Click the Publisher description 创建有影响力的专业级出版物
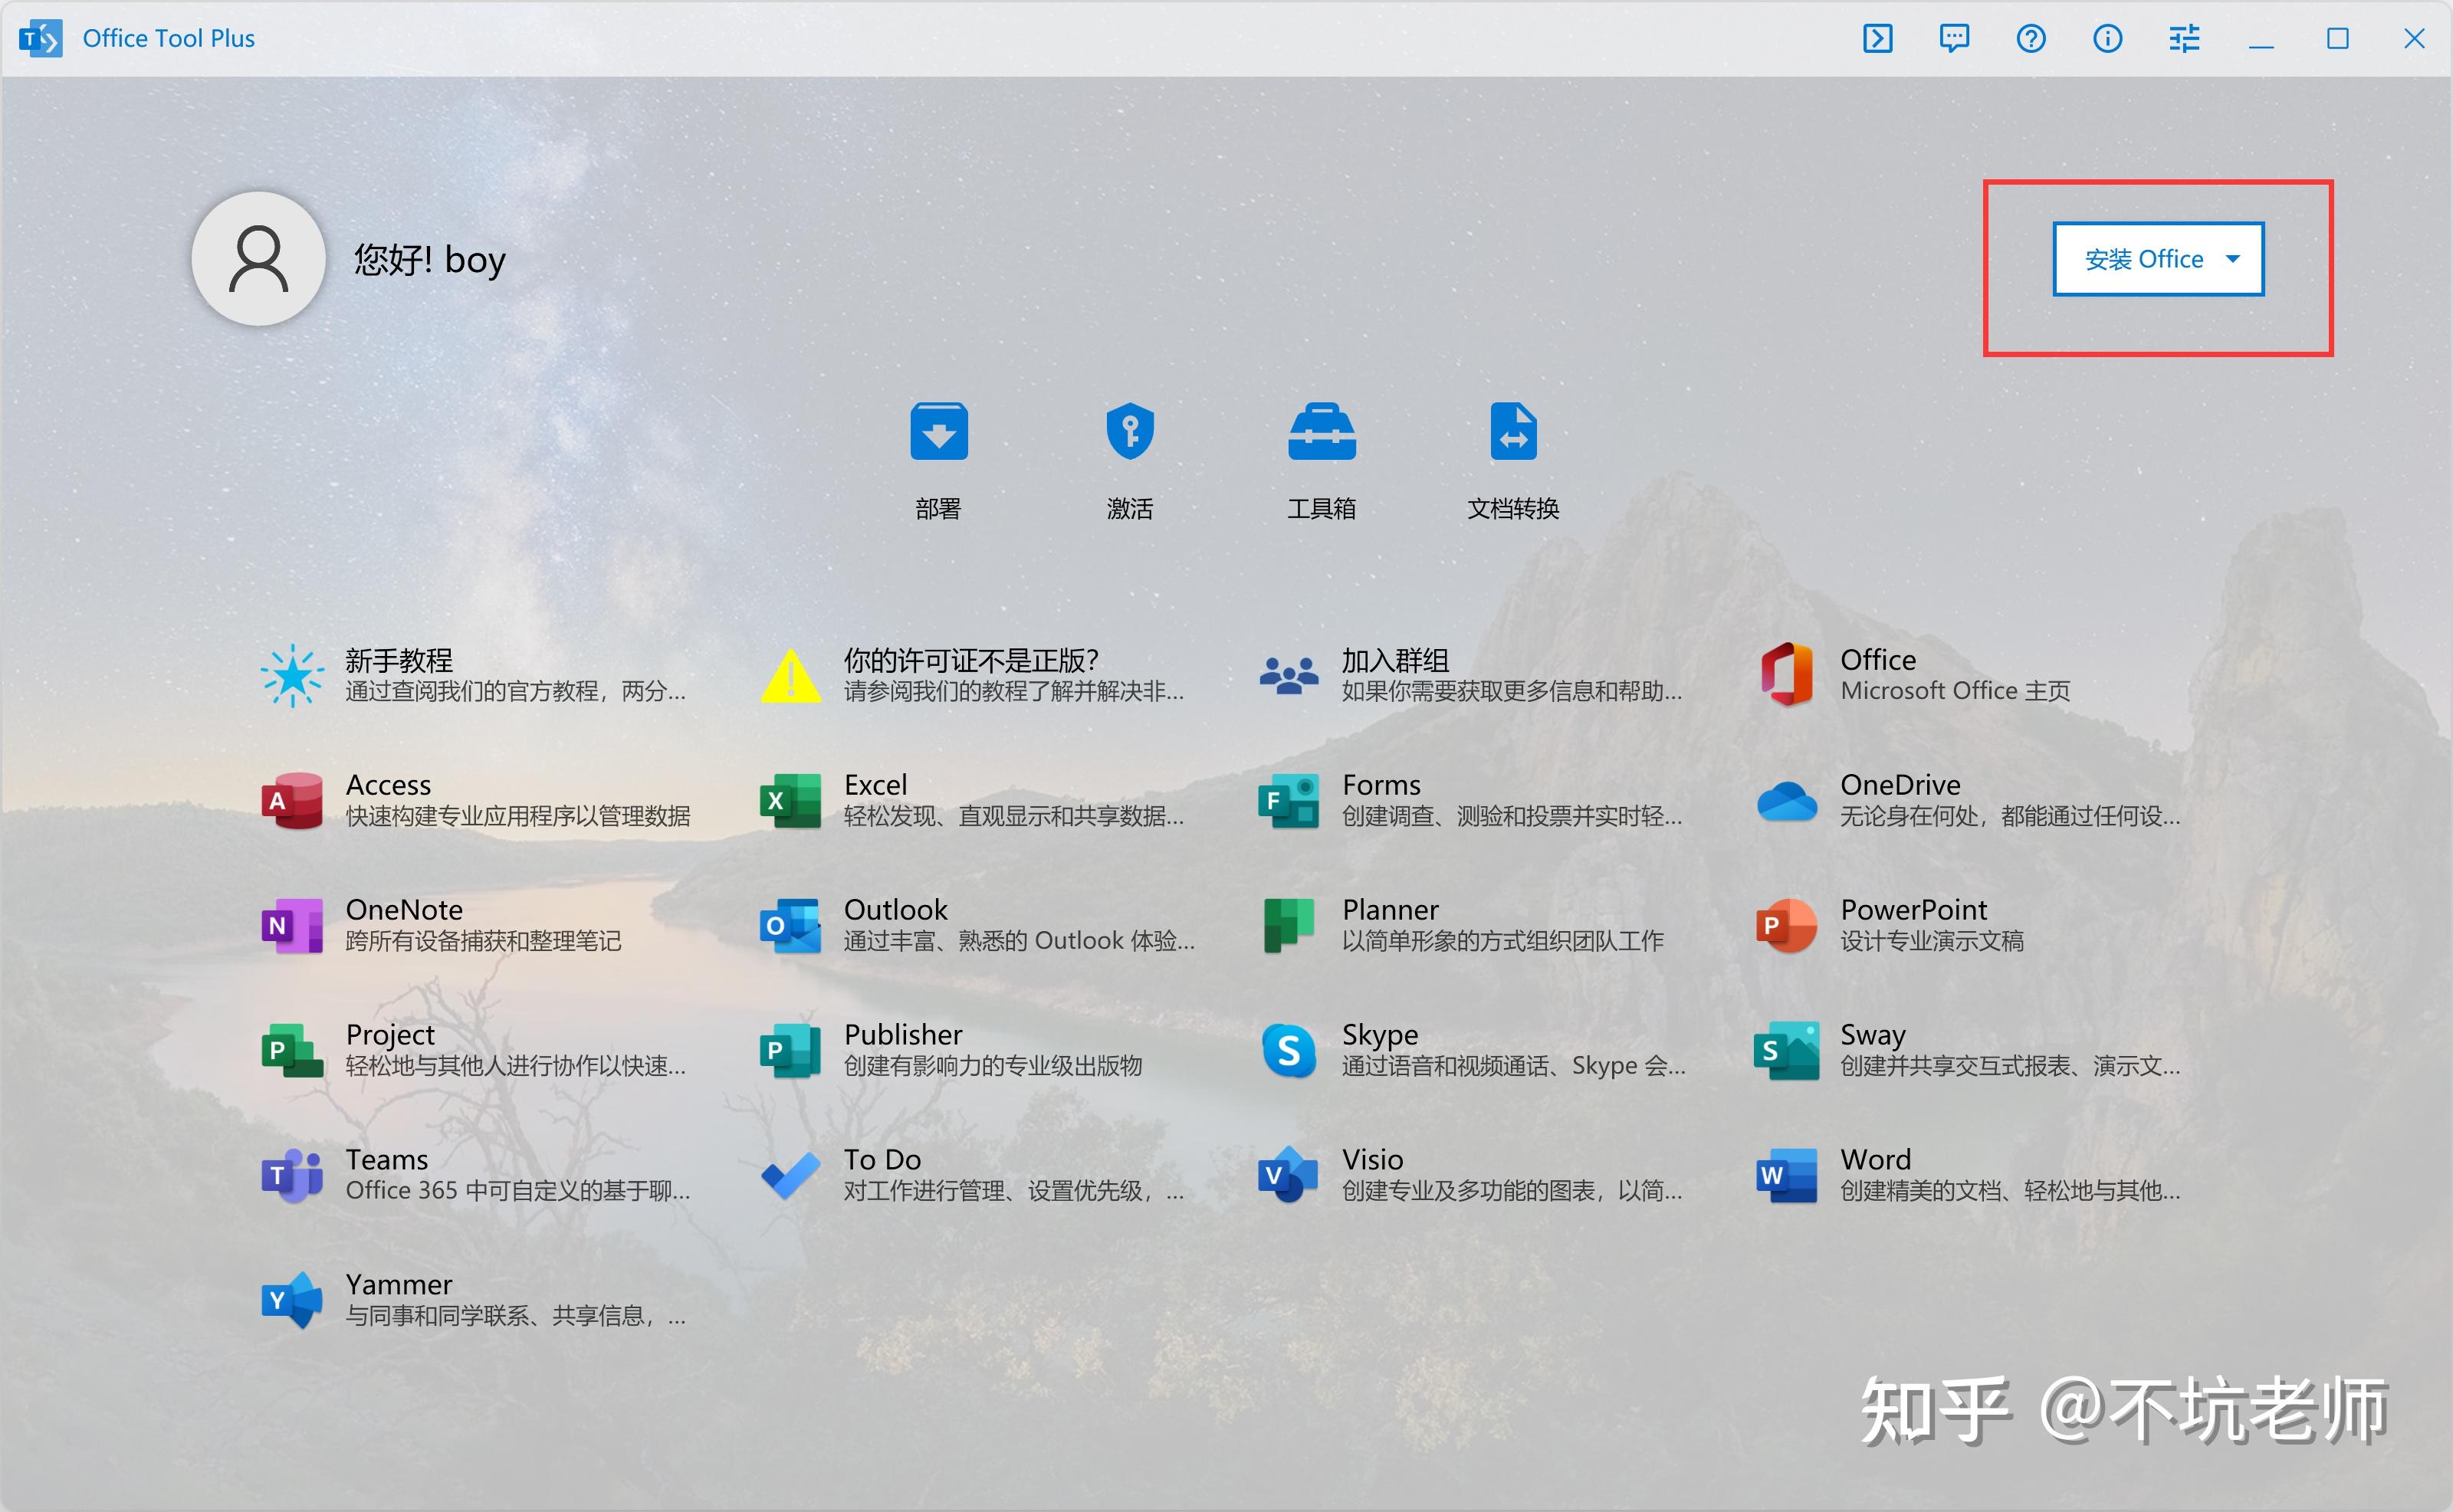Viewport: 2453px width, 1512px height. tap(993, 1066)
